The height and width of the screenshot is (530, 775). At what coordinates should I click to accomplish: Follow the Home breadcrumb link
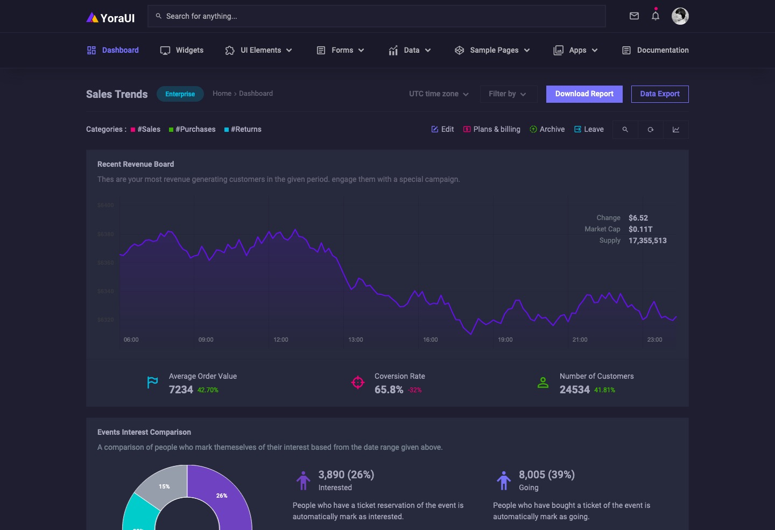(x=222, y=94)
